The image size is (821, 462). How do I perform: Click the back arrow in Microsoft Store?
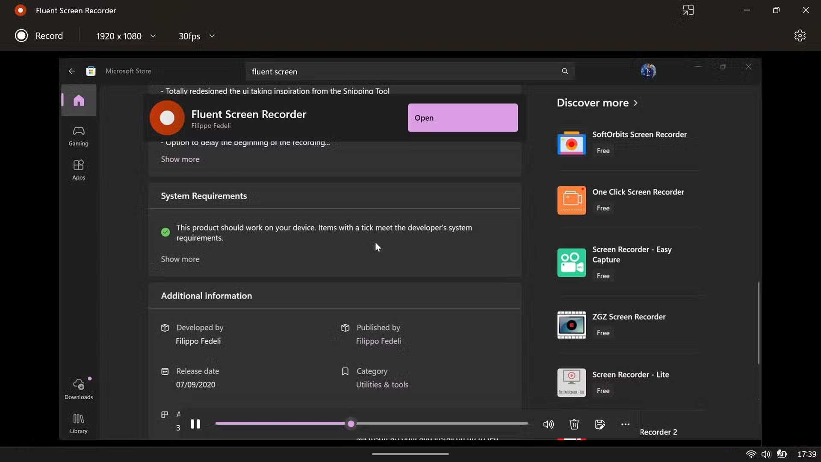point(71,71)
